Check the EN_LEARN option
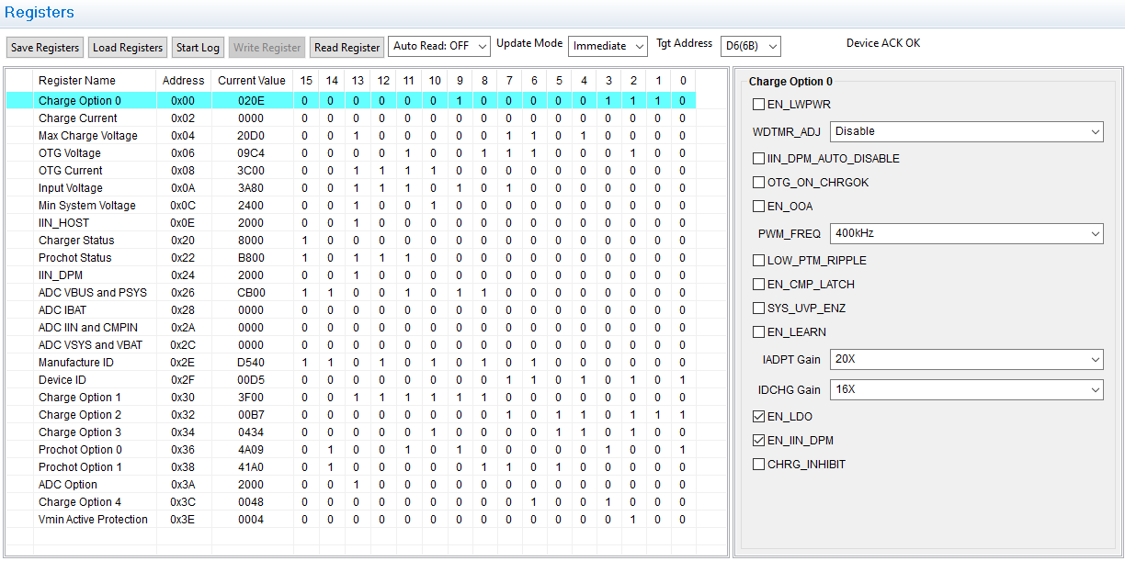The width and height of the screenshot is (1125, 561). [758, 332]
